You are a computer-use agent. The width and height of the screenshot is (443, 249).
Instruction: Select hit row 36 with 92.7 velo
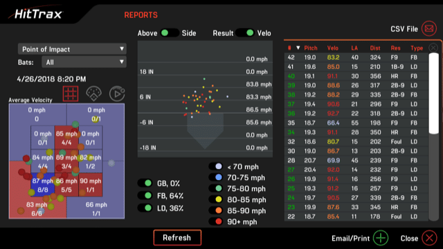click(x=356, y=114)
